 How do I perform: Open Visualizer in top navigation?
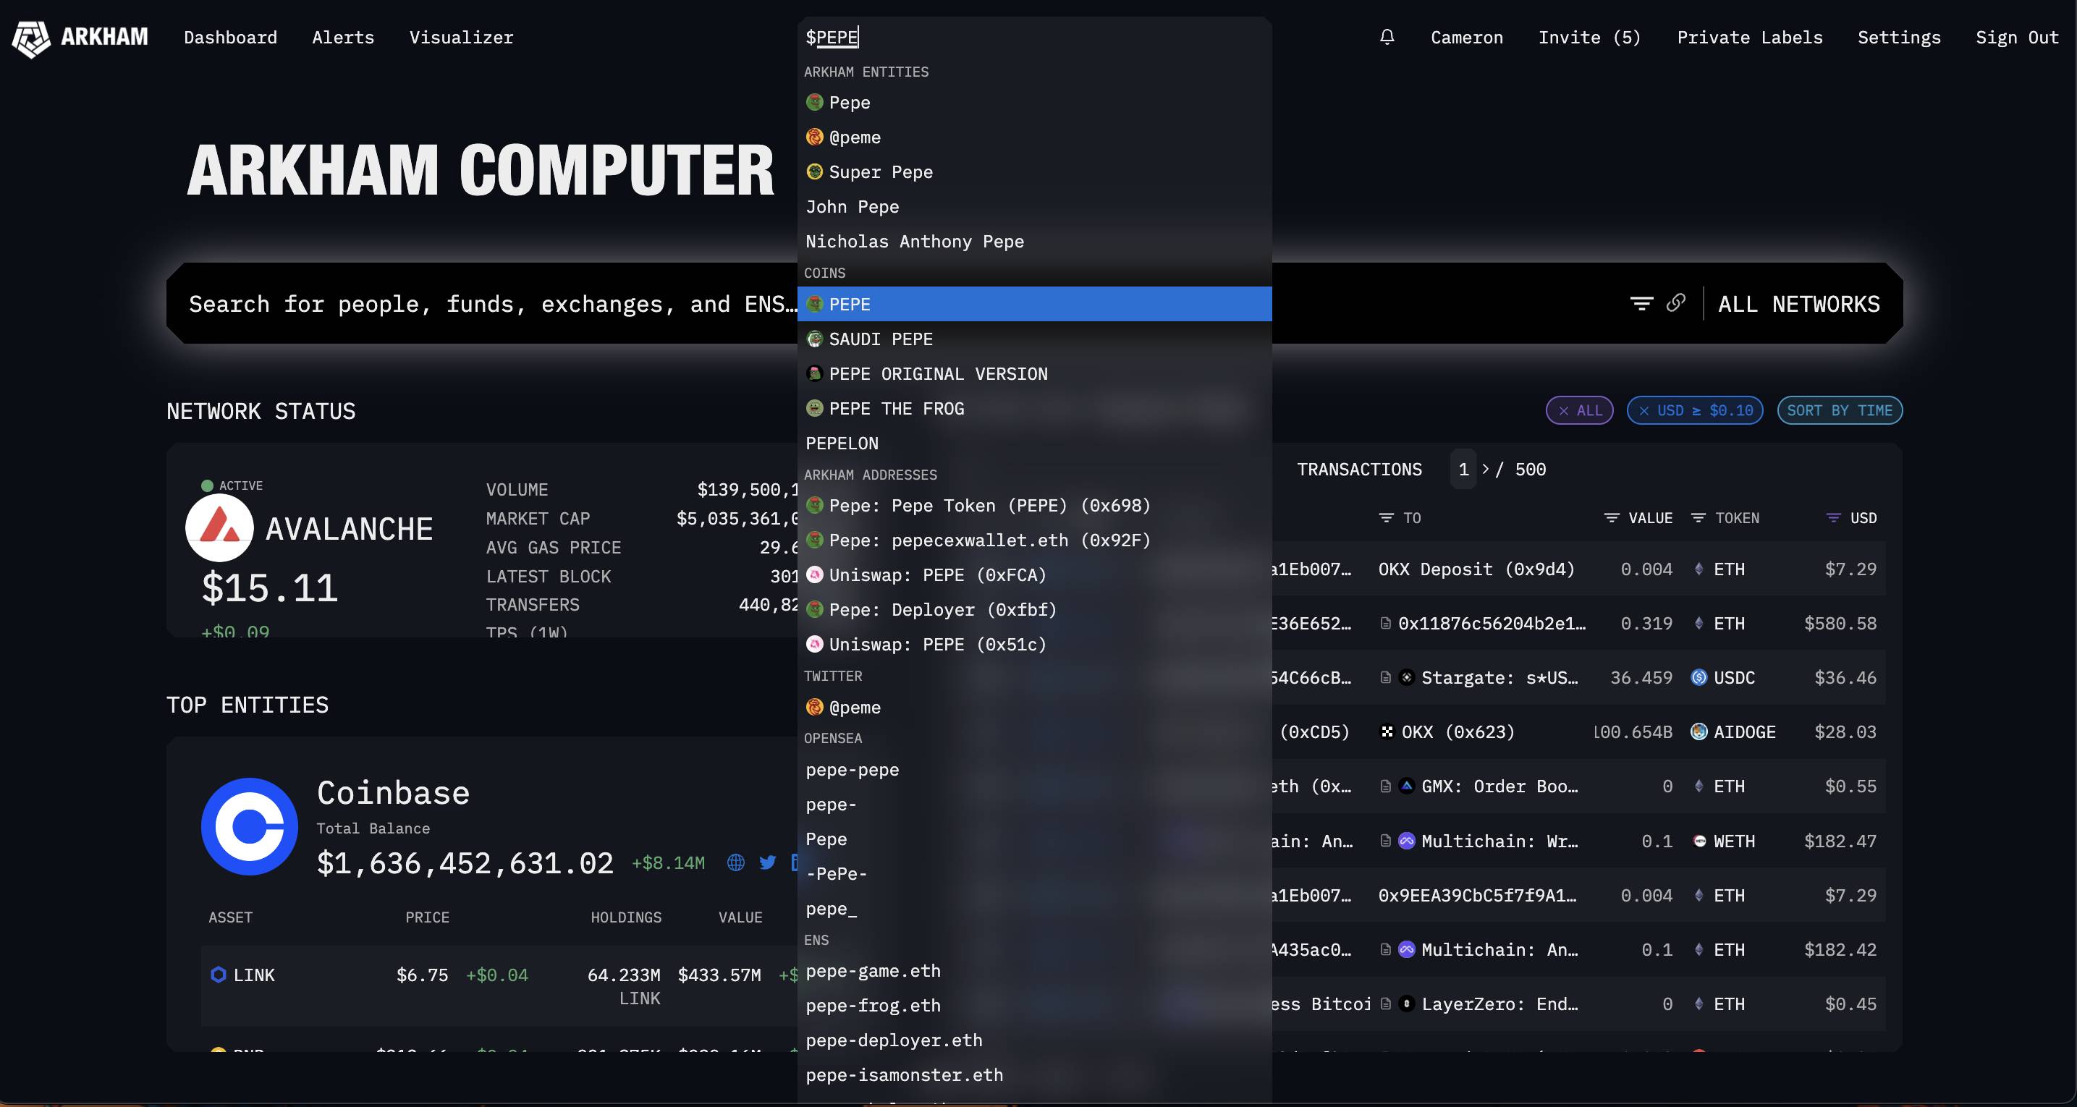[x=461, y=37]
